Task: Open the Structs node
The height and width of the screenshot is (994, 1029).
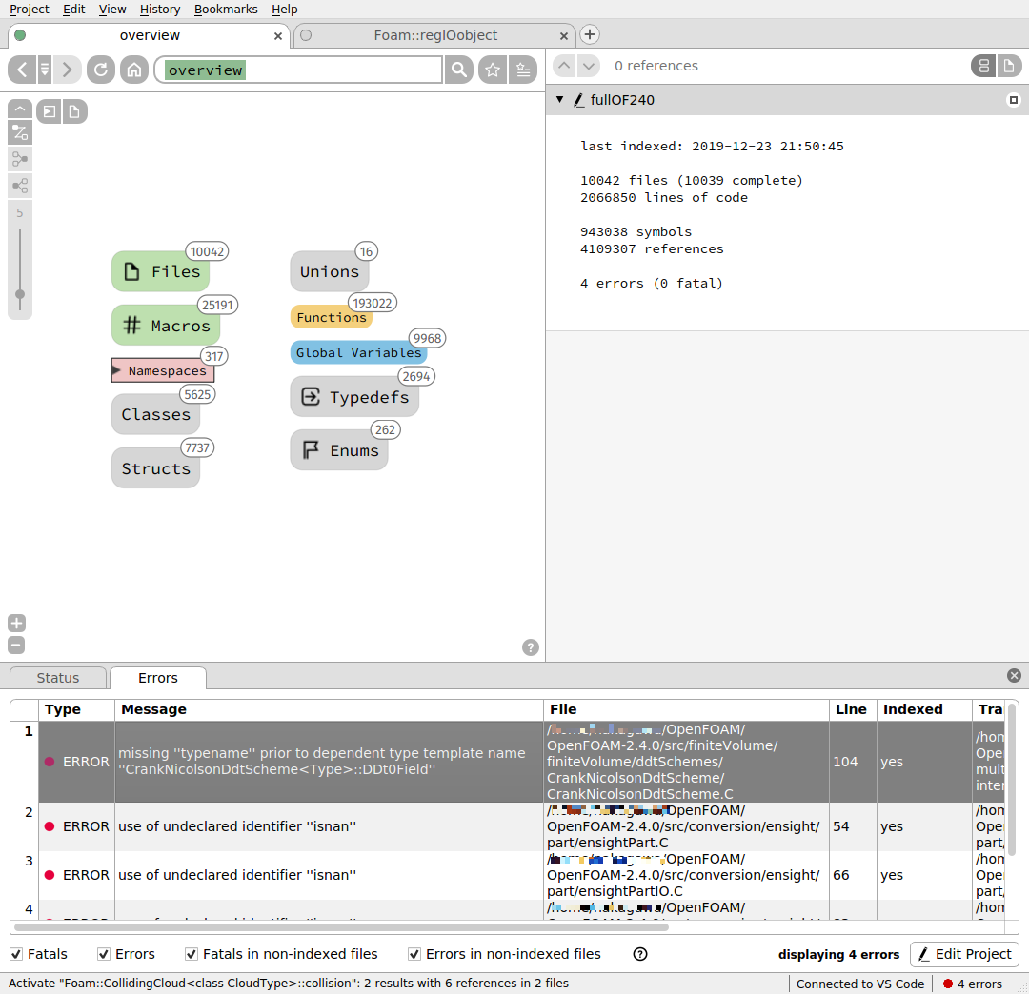Action: (x=155, y=468)
